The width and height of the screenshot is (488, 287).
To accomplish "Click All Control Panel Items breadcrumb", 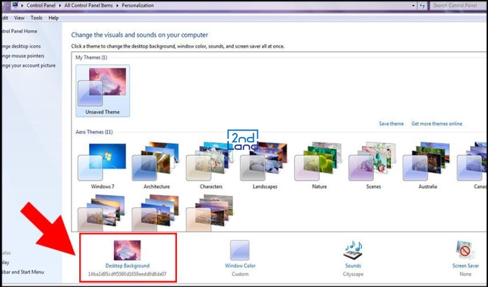I will [88, 5].
